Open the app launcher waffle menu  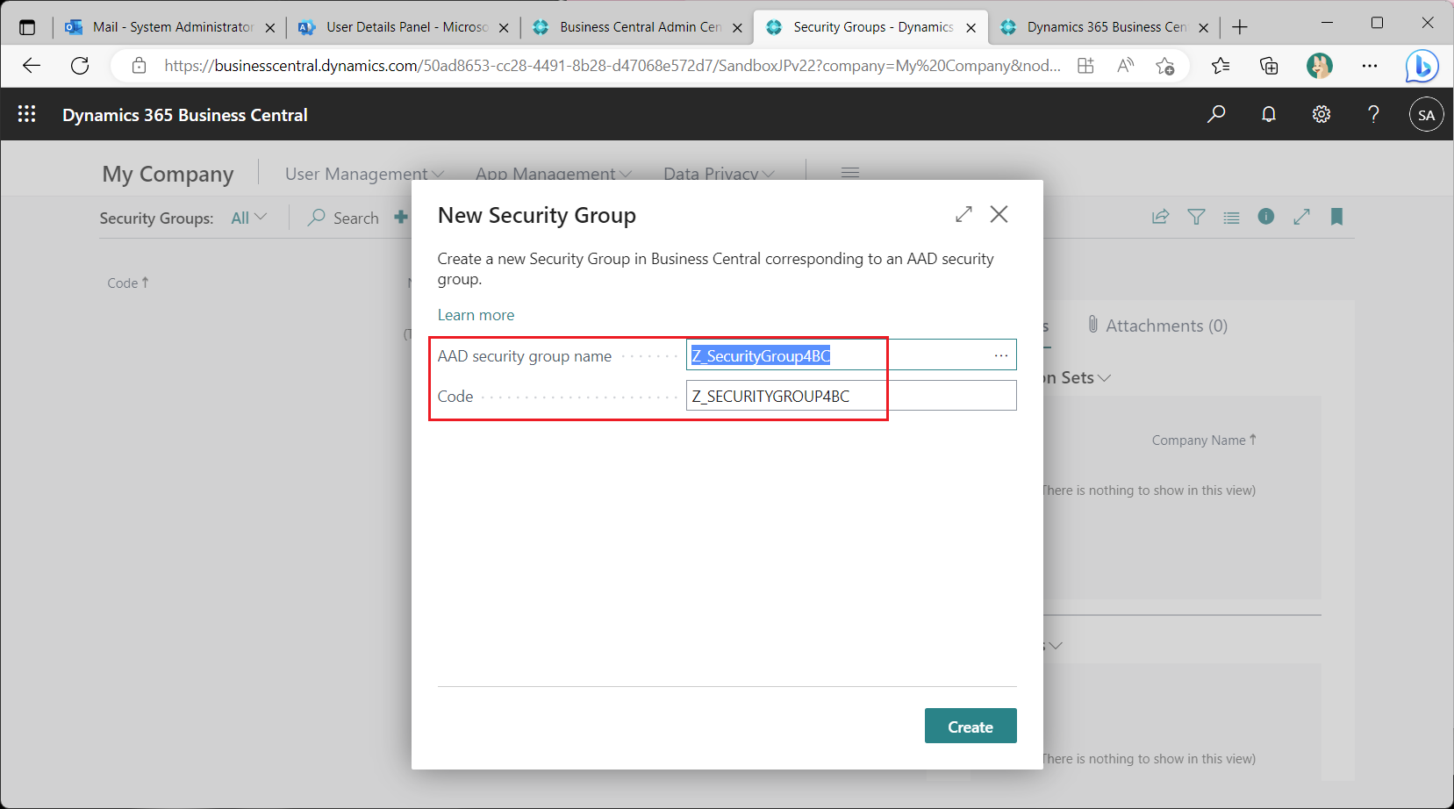(26, 114)
